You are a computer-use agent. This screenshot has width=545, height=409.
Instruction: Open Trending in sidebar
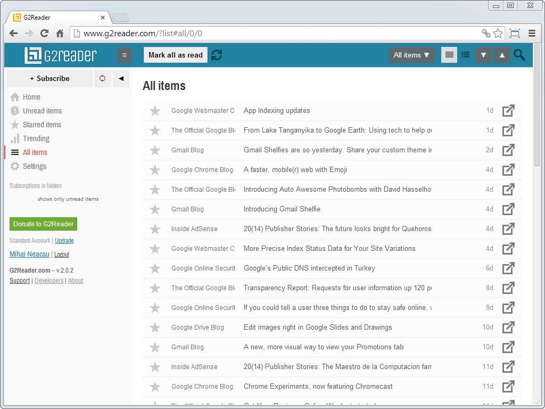pyautogui.click(x=30, y=139)
